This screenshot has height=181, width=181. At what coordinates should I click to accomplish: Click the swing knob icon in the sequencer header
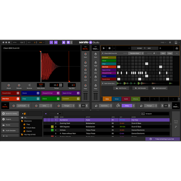154,53
